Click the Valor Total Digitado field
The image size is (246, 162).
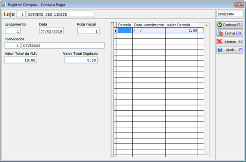[x=81, y=60]
